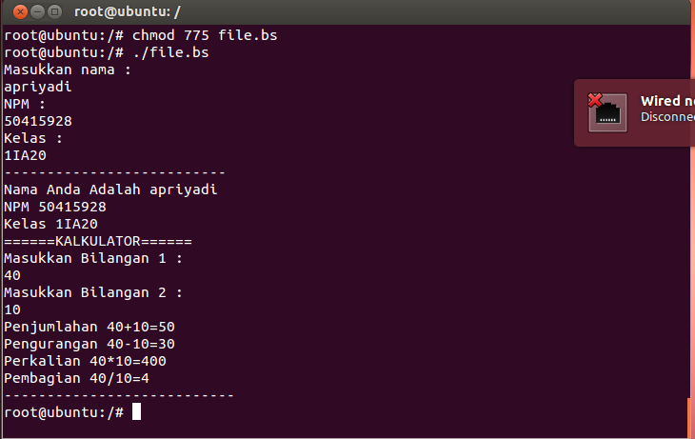Click the terminal title root@ubuntu: /

pos(128,12)
